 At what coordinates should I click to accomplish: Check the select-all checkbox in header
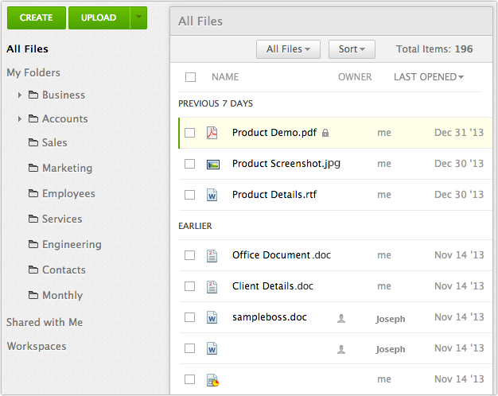click(190, 77)
